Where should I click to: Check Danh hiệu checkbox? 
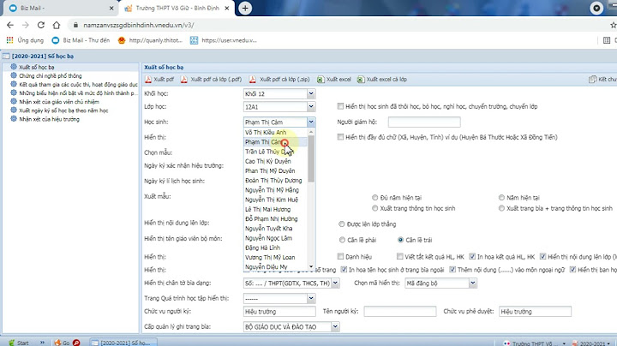340,256
